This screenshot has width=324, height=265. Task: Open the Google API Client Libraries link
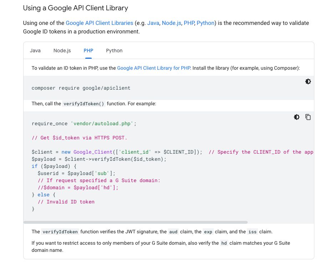point(100,23)
